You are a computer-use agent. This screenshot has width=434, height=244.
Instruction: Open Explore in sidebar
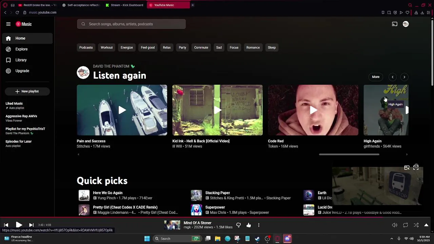[x=27, y=49]
